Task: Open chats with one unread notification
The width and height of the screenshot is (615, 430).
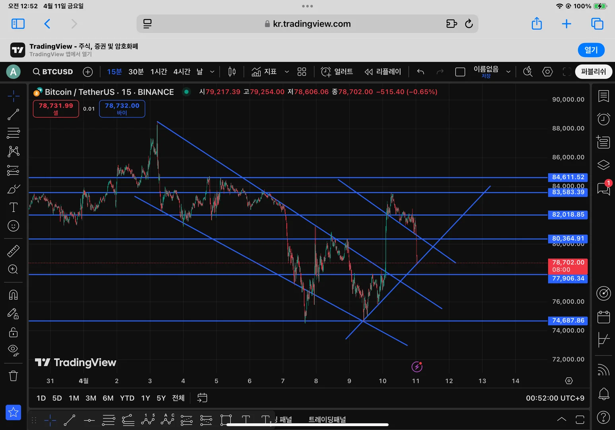Action: [x=603, y=188]
